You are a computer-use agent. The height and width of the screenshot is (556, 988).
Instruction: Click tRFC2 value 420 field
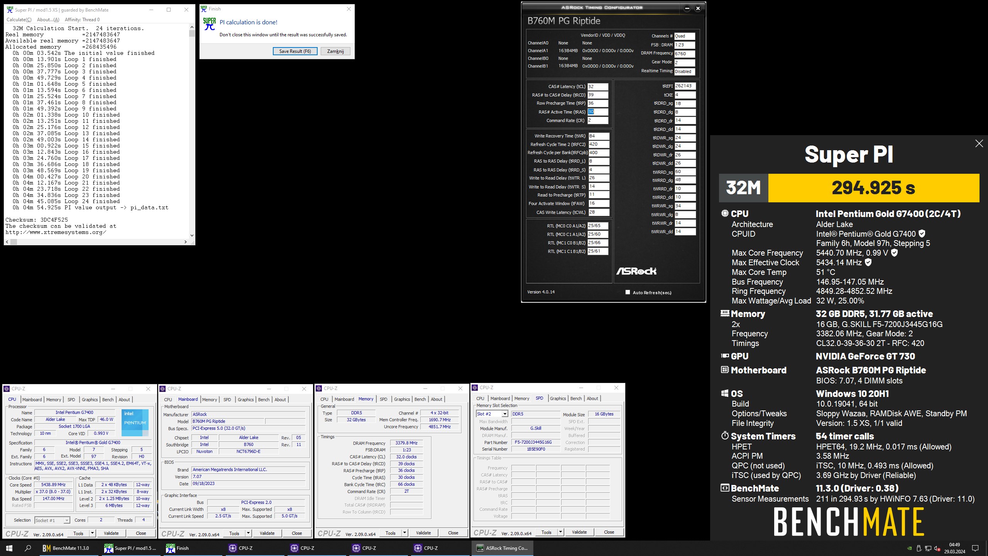pyautogui.click(x=599, y=144)
